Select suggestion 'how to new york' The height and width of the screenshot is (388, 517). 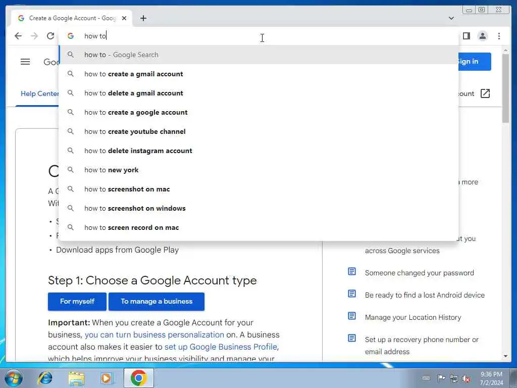point(259,170)
